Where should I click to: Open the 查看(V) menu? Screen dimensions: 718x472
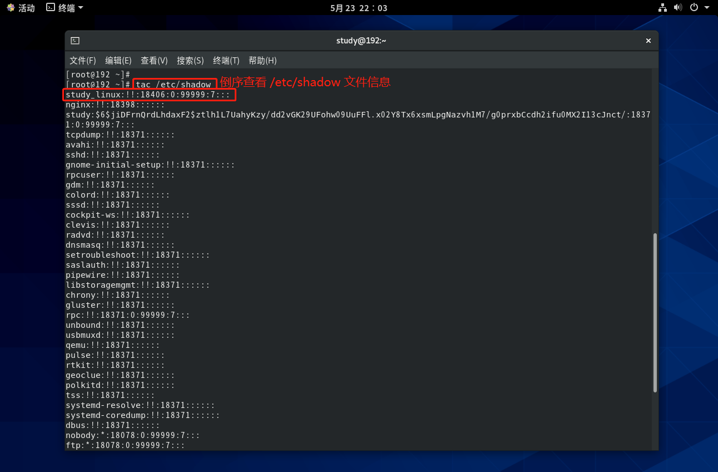(x=154, y=60)
